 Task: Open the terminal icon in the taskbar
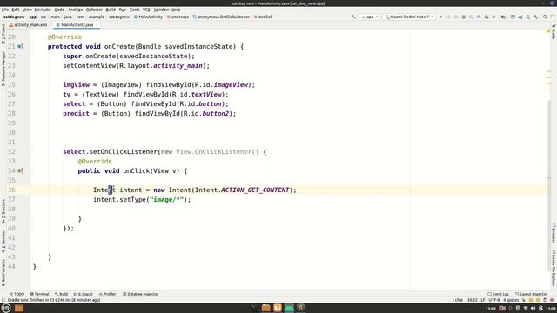pos(253,308)
